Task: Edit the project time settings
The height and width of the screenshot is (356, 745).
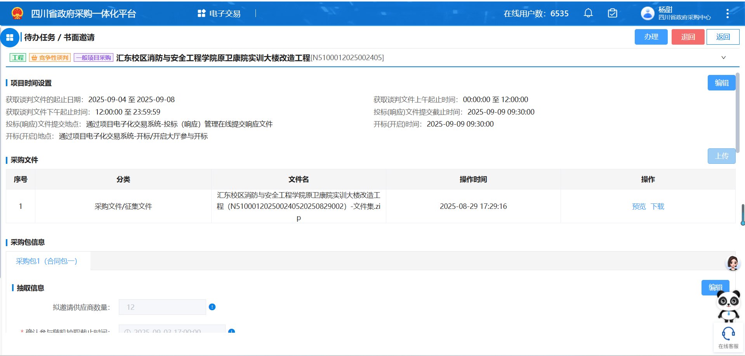Action: point(721,83)
